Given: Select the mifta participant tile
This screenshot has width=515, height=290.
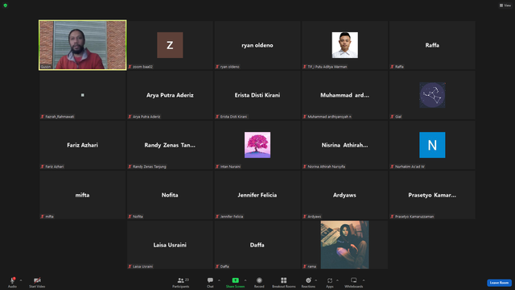Looking at the screenshot, I should click(x=82, y=195).
